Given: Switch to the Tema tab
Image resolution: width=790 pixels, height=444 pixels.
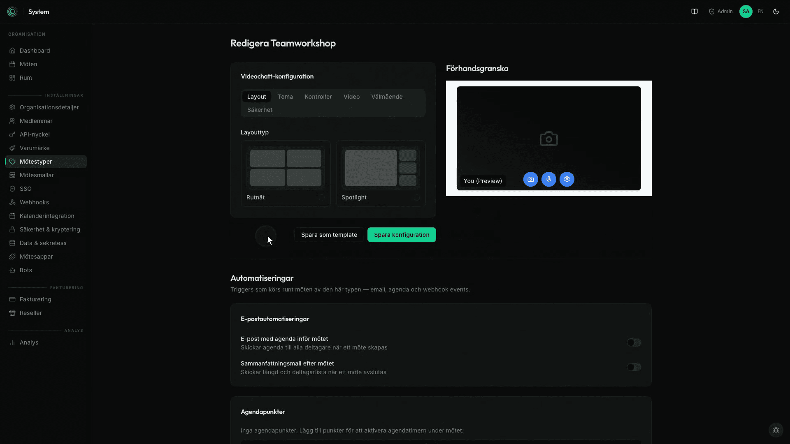Looking at the screenshot, I should click(285, 97).
